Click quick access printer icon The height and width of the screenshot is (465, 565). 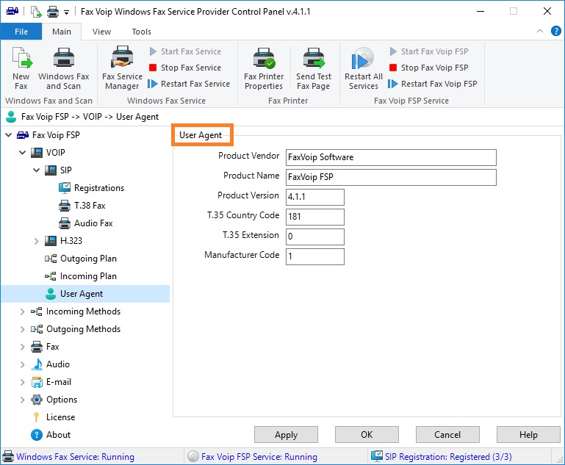(x=53, y=12)
